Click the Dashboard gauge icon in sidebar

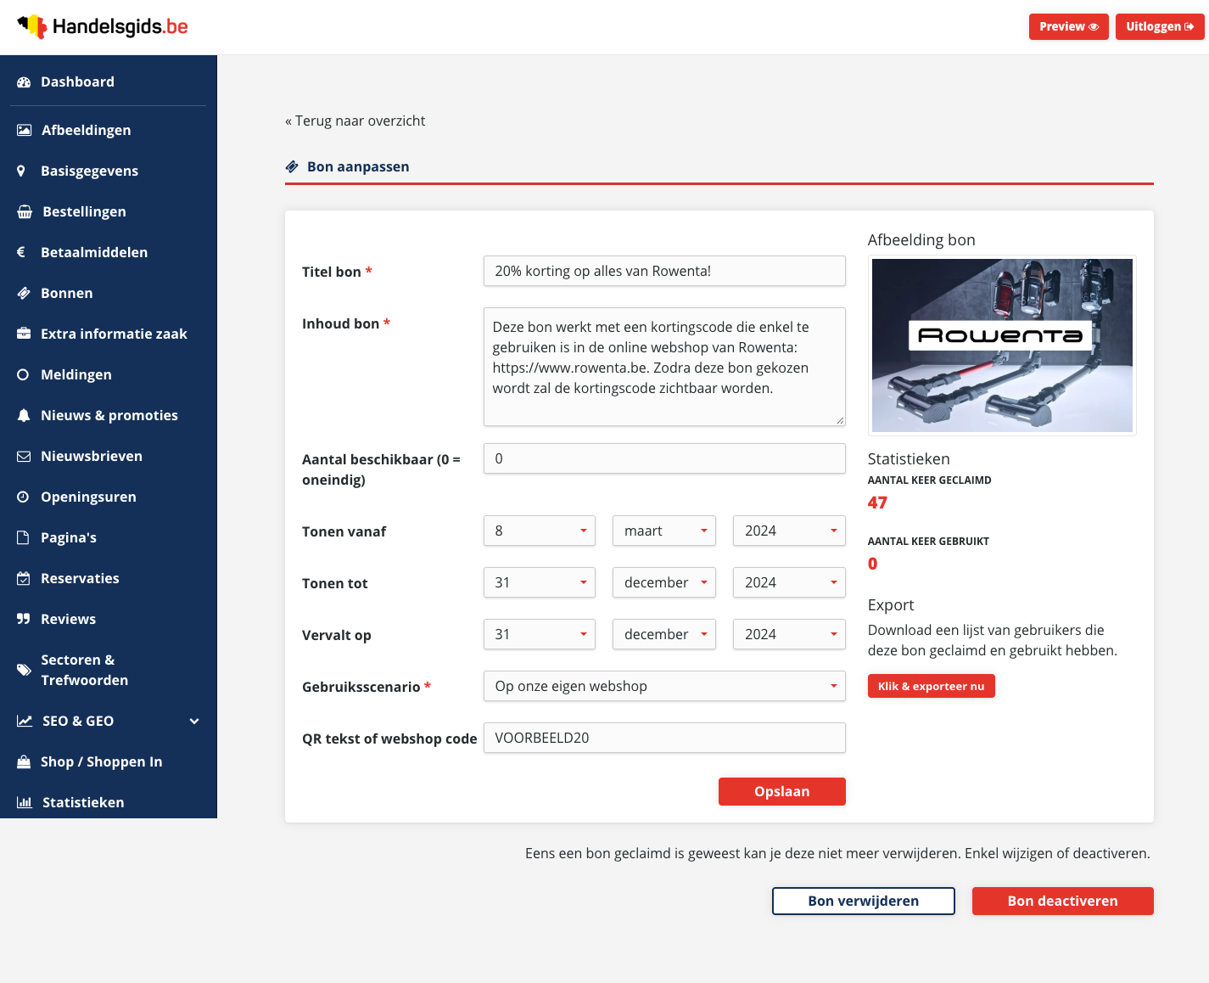tap(24, 82)
